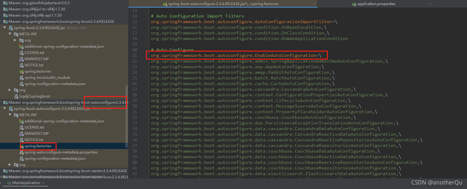Click the ElasticsearchDataAutoConfiguration line
467x189 pixels.
coord(276,174)
